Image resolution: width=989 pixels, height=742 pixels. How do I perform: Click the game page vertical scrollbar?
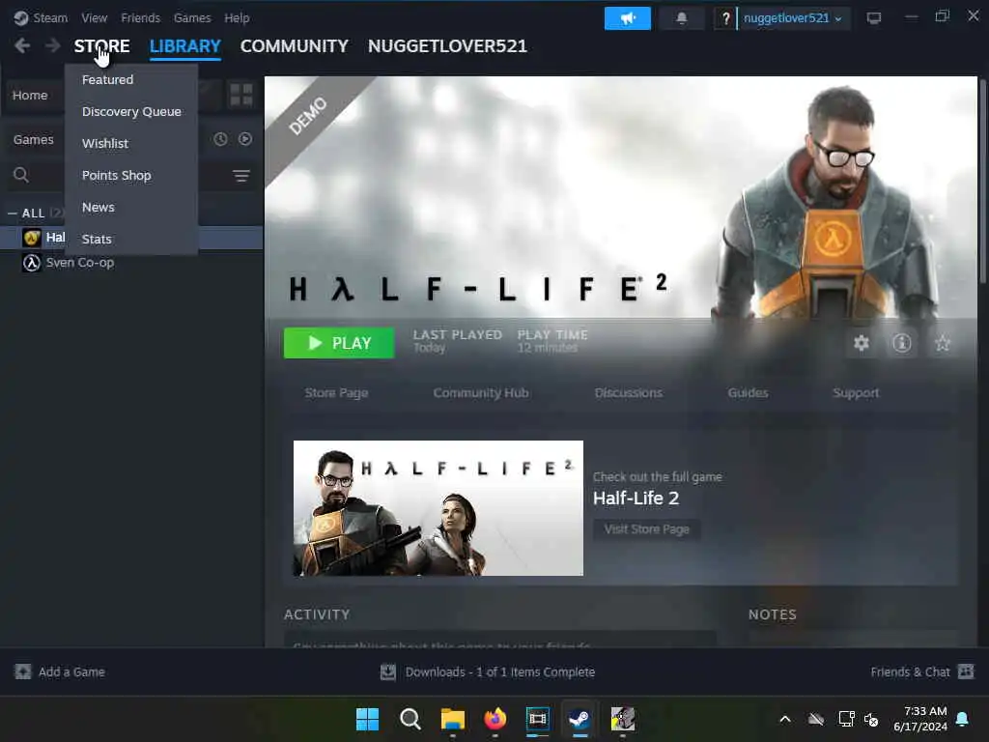coord(982,182)
